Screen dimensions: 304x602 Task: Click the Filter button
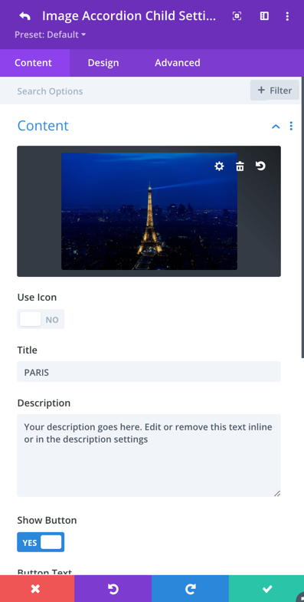click(275, 90)
